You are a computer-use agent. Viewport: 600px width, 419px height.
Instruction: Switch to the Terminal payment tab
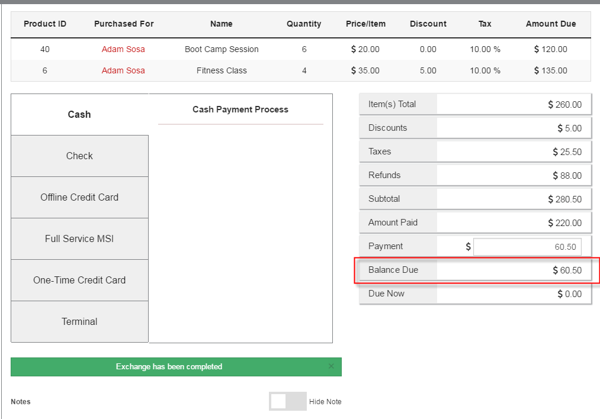79,322
